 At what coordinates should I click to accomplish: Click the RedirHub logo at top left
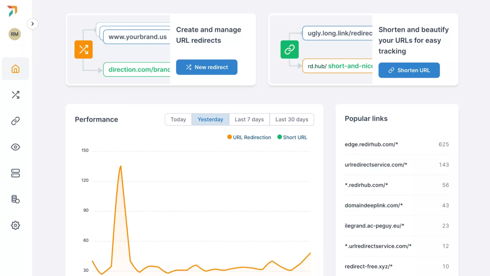[12, 11]
